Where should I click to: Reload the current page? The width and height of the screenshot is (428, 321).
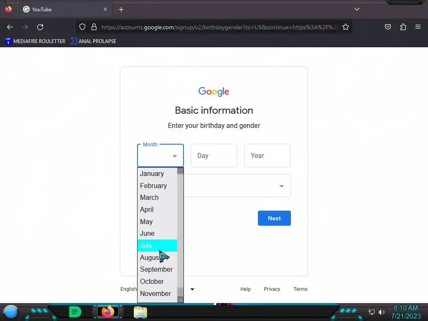40,27
